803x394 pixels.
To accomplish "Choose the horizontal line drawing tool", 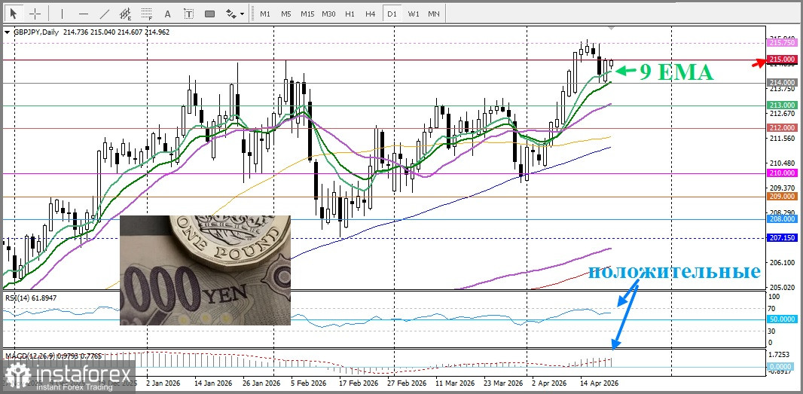I will click(x=83, y=14).
